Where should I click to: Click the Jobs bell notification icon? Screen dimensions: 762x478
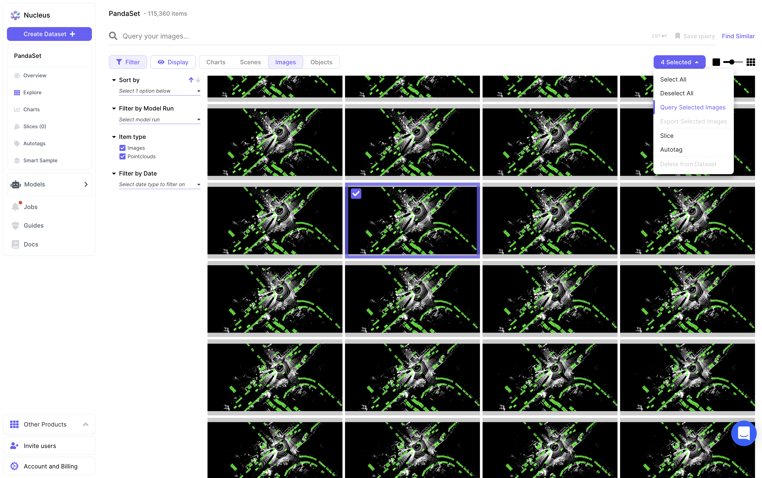point(15,207)
